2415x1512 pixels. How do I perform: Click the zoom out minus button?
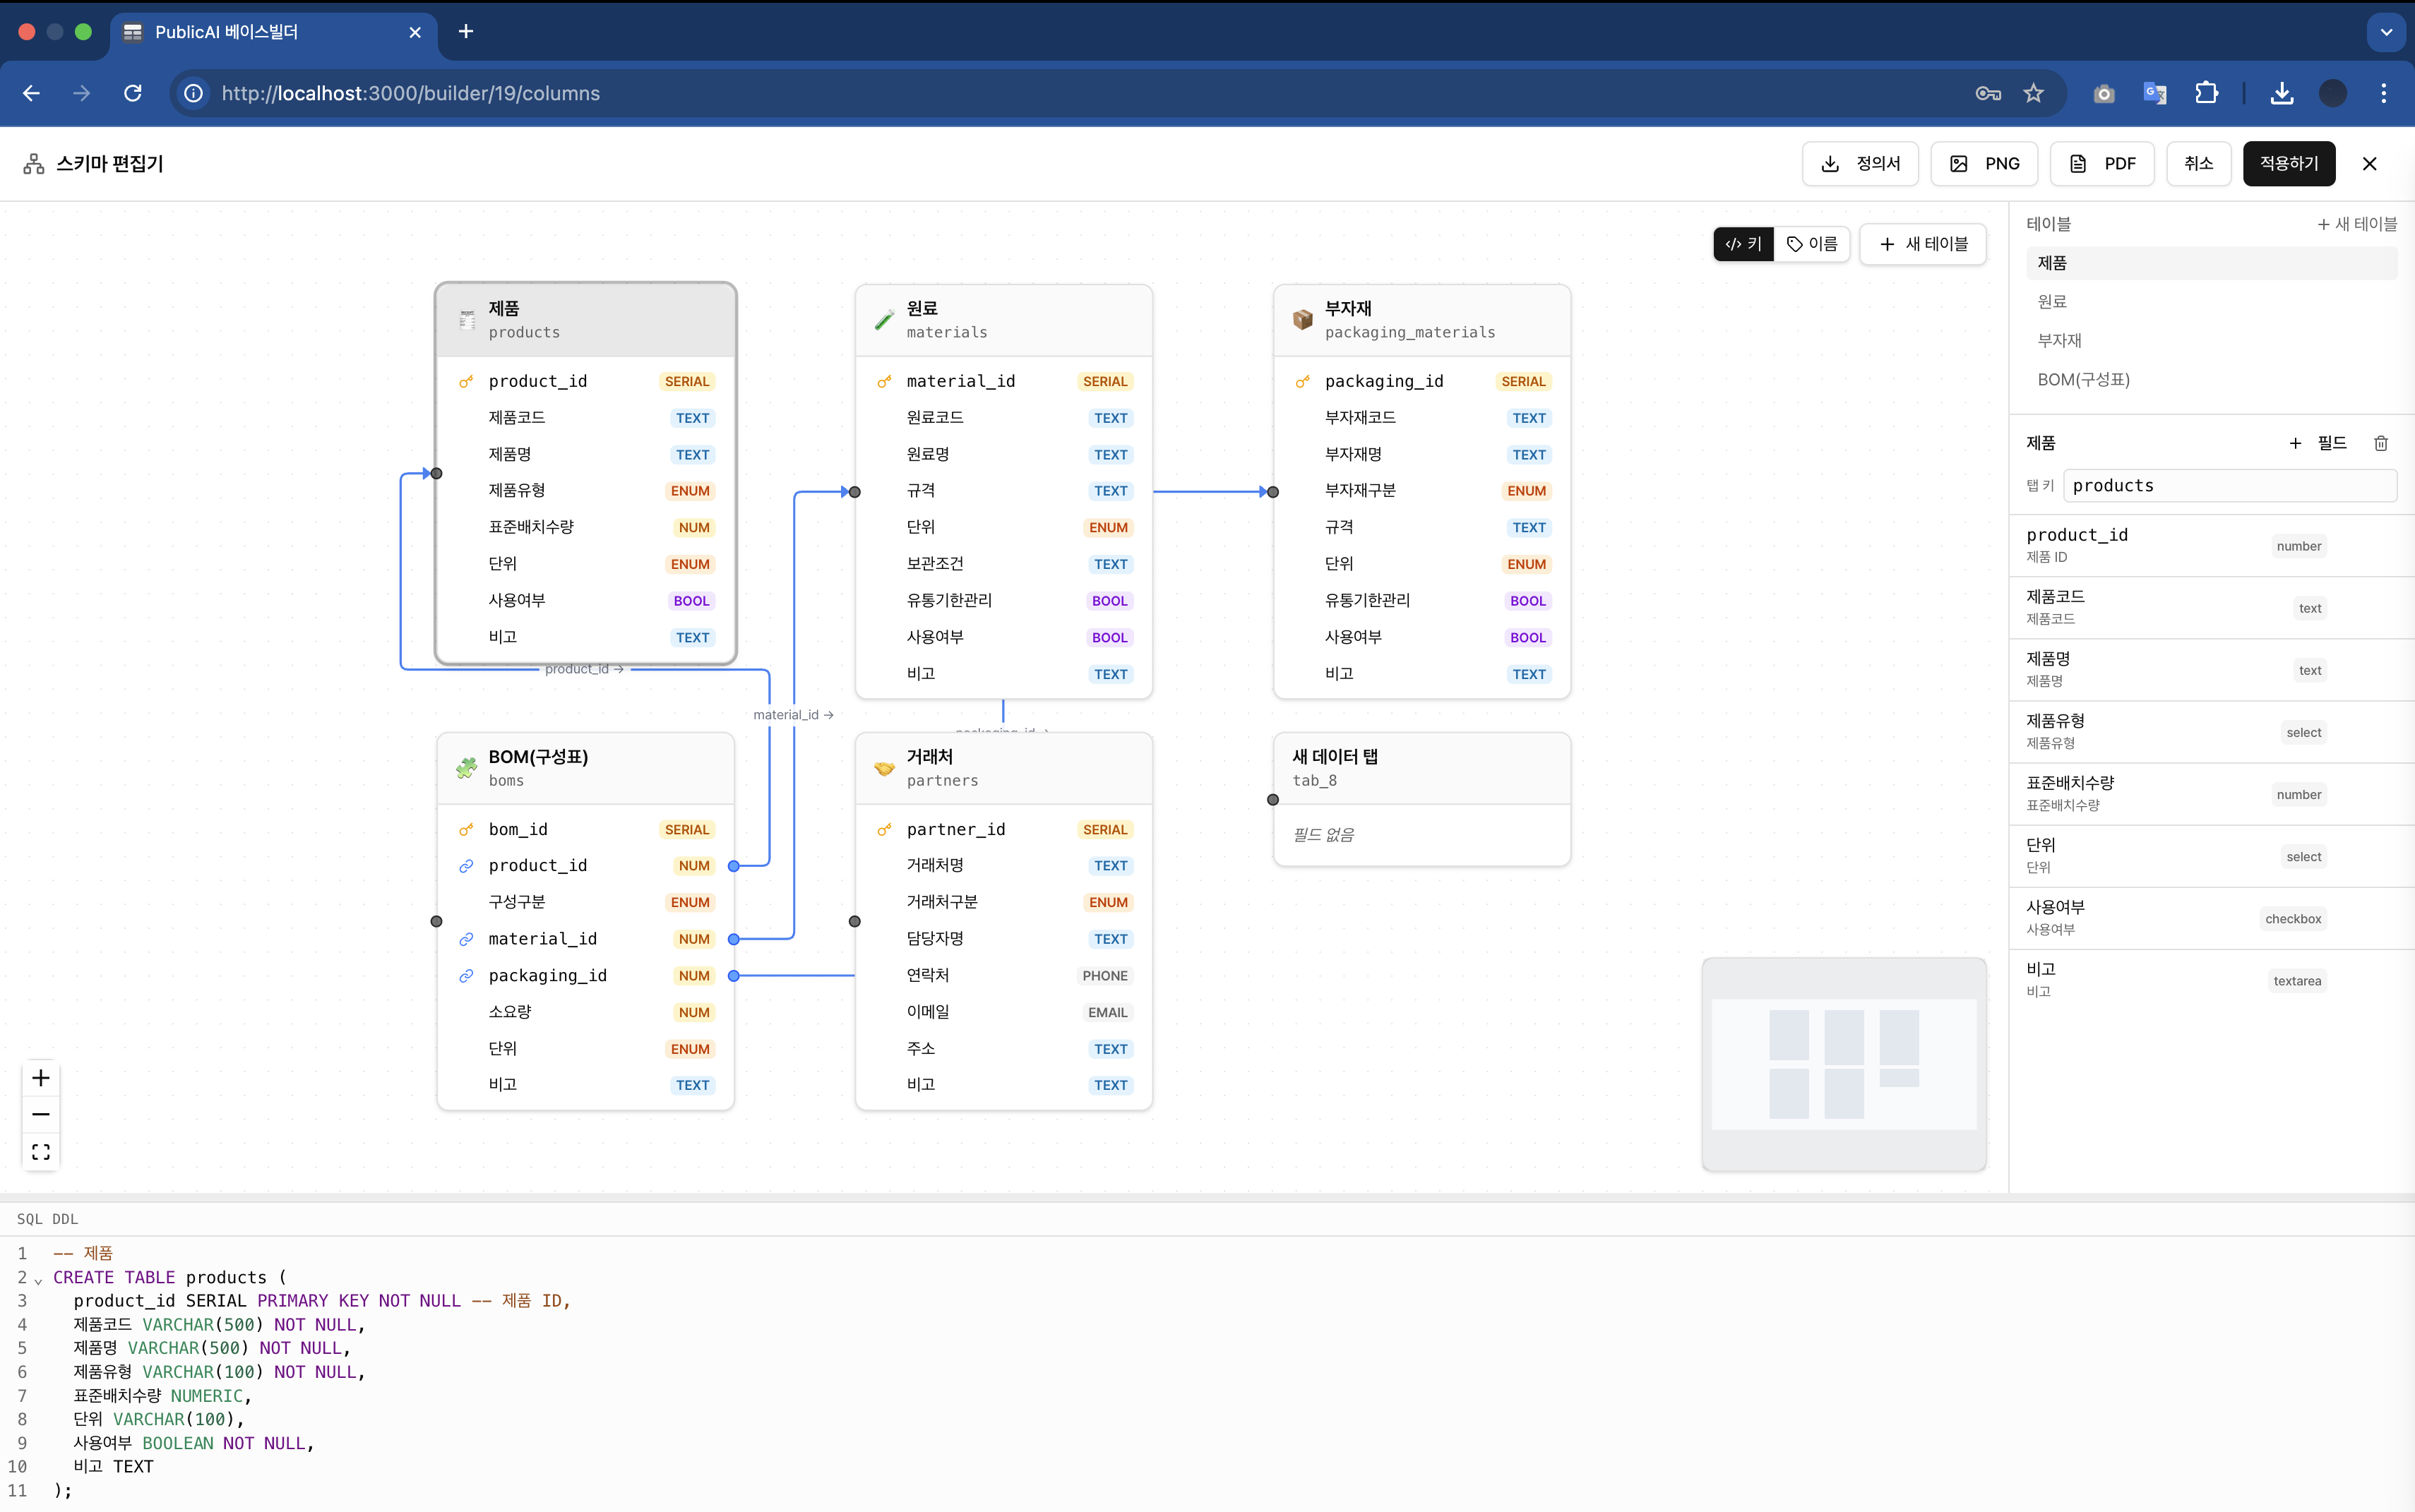41,1114
